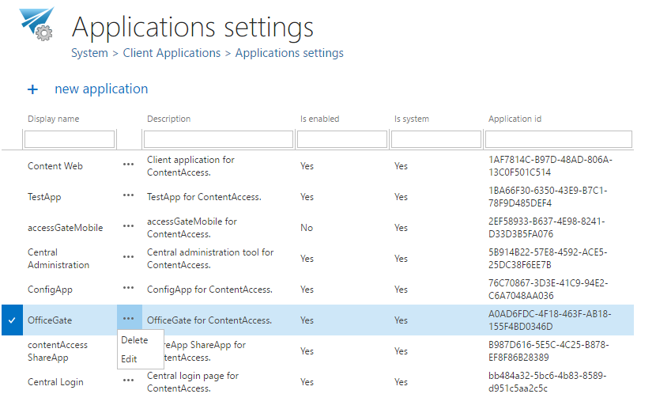Select Delete from the context menu
This screenshot has height=409, width=656.
point(134,340)
